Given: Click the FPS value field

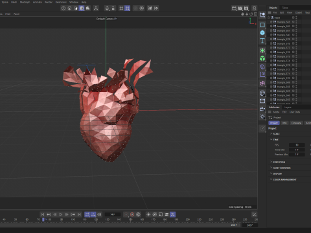Looking at the screenshot, I should coord(297,145).
